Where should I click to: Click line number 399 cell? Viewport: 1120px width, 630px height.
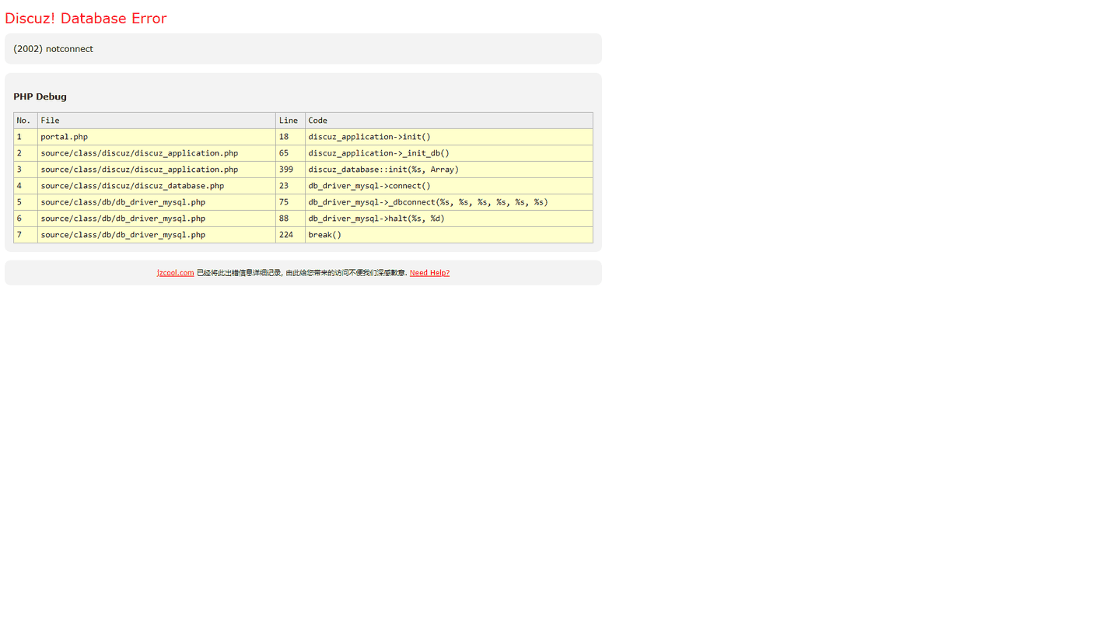pyautogui.click(x=290, y=170)
